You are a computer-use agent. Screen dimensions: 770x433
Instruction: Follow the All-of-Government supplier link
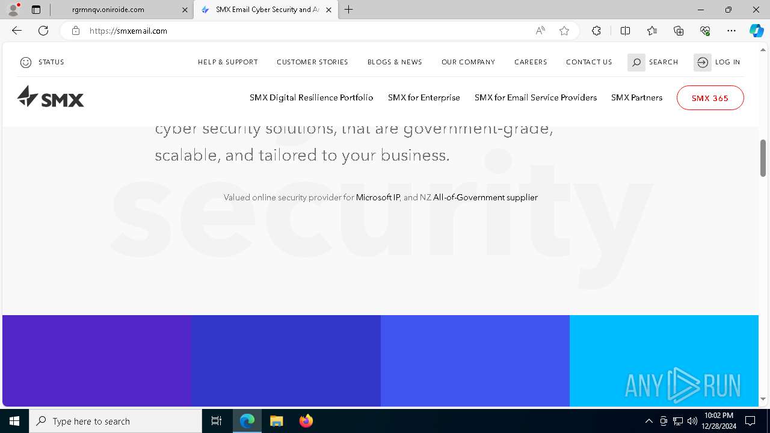tap(485, 197)
